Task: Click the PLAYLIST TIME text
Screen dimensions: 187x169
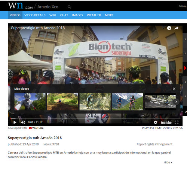Action: tap(162, 128)
